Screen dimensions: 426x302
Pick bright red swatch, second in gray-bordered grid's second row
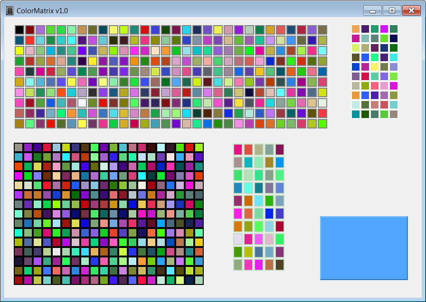(x=30, y=40)
